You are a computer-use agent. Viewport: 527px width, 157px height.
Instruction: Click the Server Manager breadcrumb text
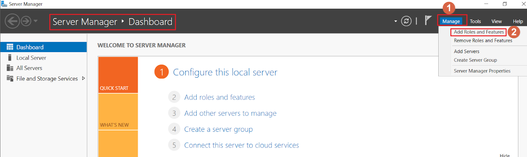[x=85, y=22]
